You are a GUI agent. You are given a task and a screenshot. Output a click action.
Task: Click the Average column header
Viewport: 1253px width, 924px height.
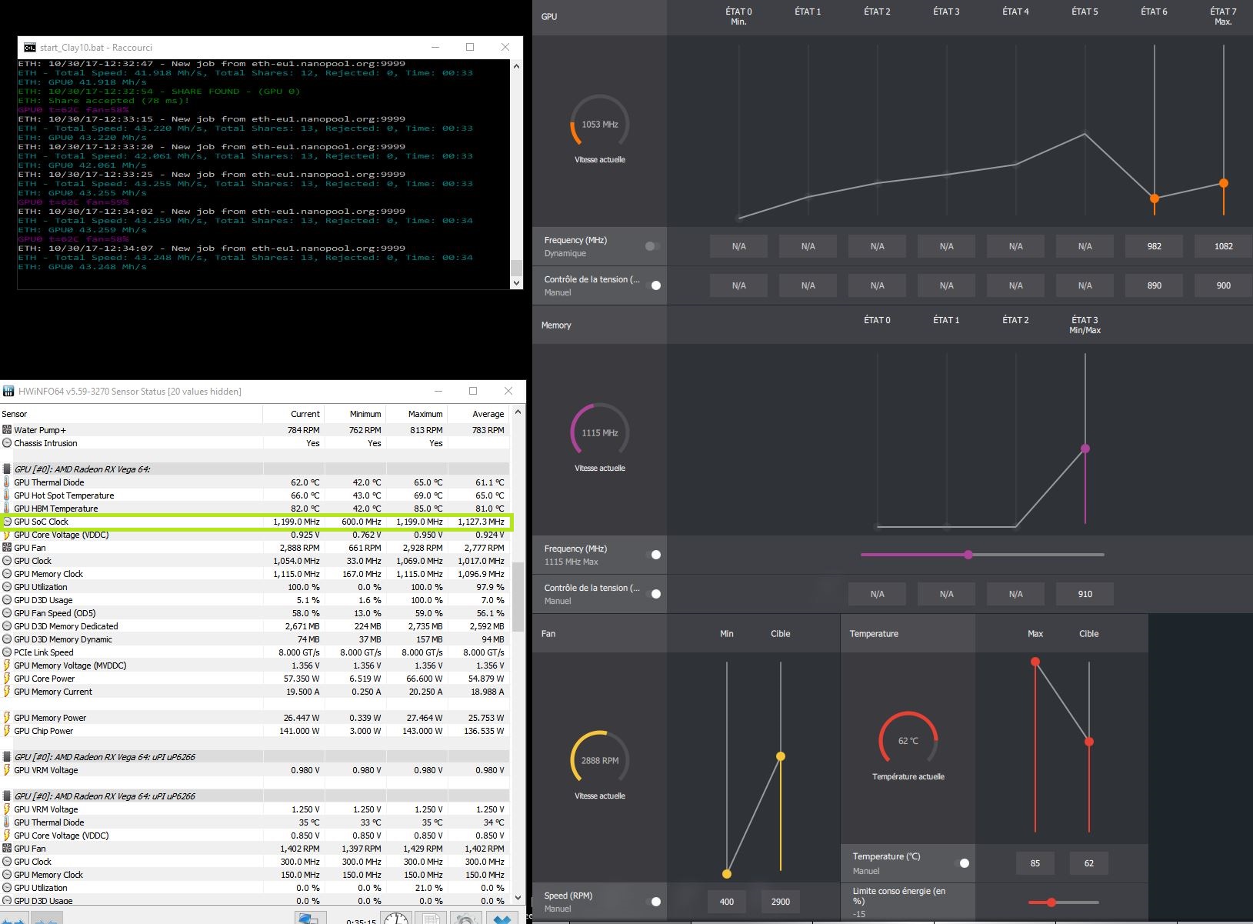[x=488, y=414]
